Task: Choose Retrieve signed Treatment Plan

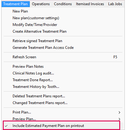Action: click(63, 41)
